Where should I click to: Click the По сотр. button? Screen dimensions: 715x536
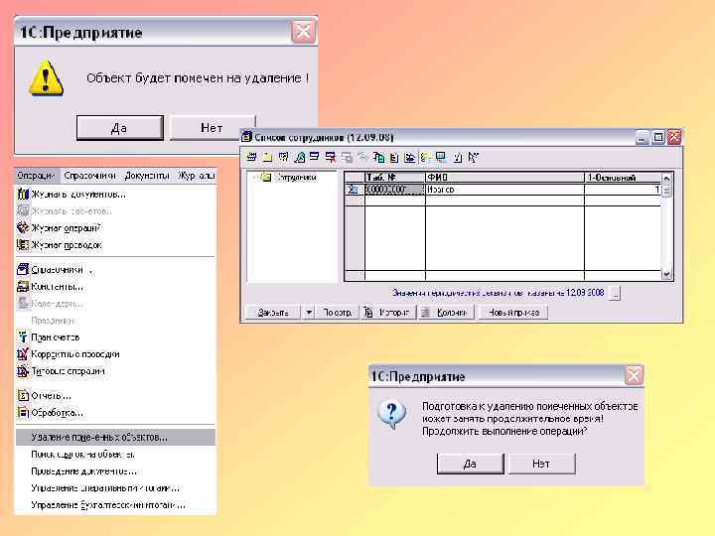(338, 313)
